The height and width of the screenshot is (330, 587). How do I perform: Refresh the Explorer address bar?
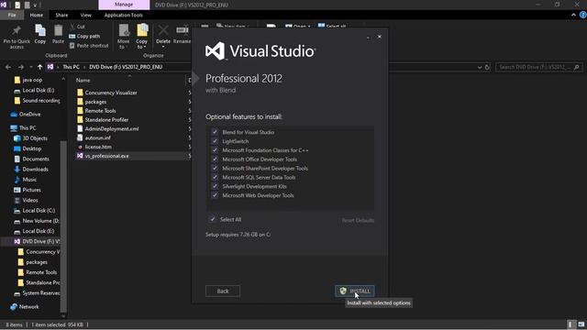pos(487,67)
